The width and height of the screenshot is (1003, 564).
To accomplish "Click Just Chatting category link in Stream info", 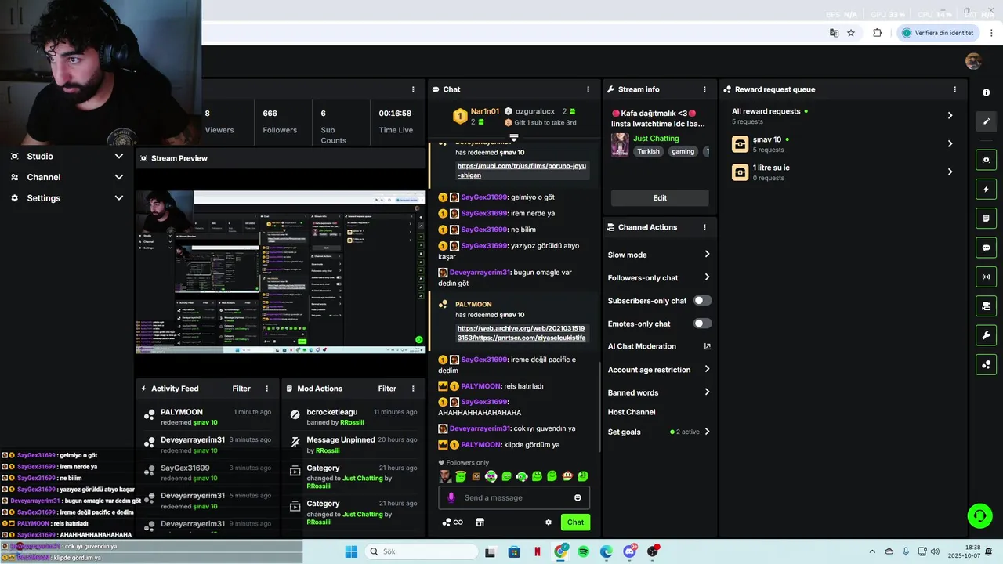I will click(656, 139).
